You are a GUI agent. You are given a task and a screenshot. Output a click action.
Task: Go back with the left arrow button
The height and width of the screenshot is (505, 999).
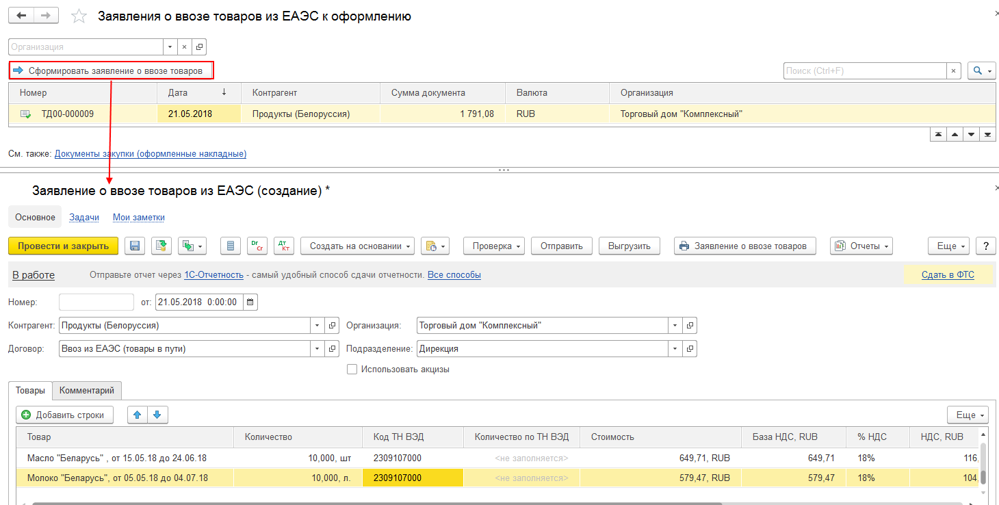pos(21,15)
